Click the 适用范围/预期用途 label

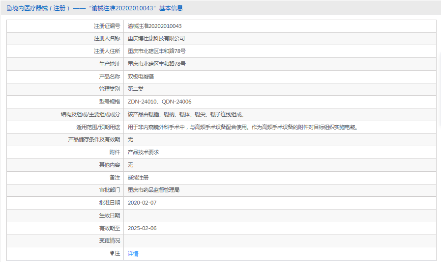tap(98, 127)
